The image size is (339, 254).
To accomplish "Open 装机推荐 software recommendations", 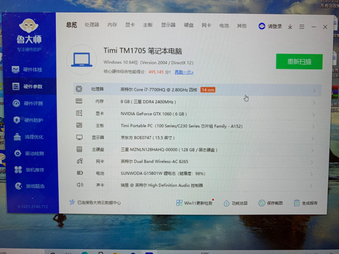I will tap(29, 170).
